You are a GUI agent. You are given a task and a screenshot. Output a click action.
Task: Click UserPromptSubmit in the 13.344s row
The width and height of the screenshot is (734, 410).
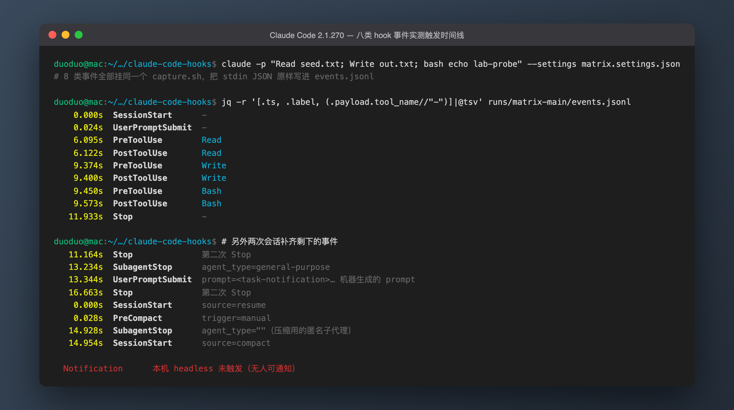(x=152, y=279)
